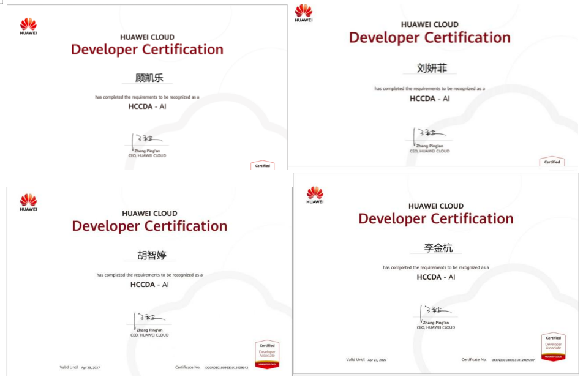Select the name 刘妍菲
This screenshot has height=377, width=583.
pos(432,68)
